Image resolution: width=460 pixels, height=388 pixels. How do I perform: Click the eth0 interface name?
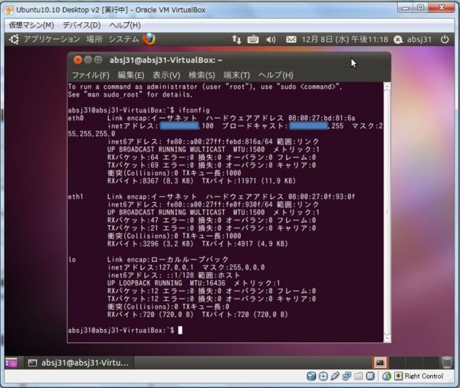click(x=76, y=118)
